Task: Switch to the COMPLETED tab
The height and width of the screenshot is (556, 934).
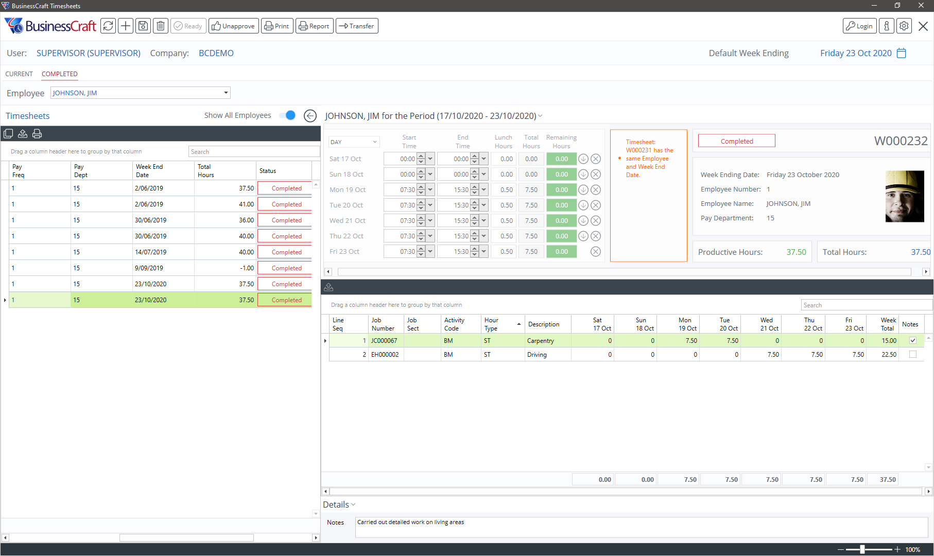Action: click(x=60, y=74)
